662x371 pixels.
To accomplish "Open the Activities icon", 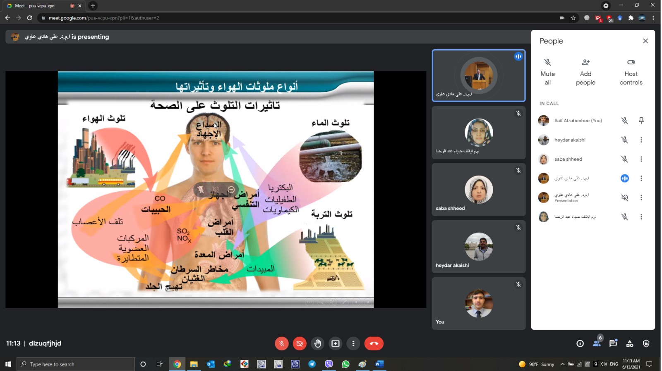I will [630, 343].
